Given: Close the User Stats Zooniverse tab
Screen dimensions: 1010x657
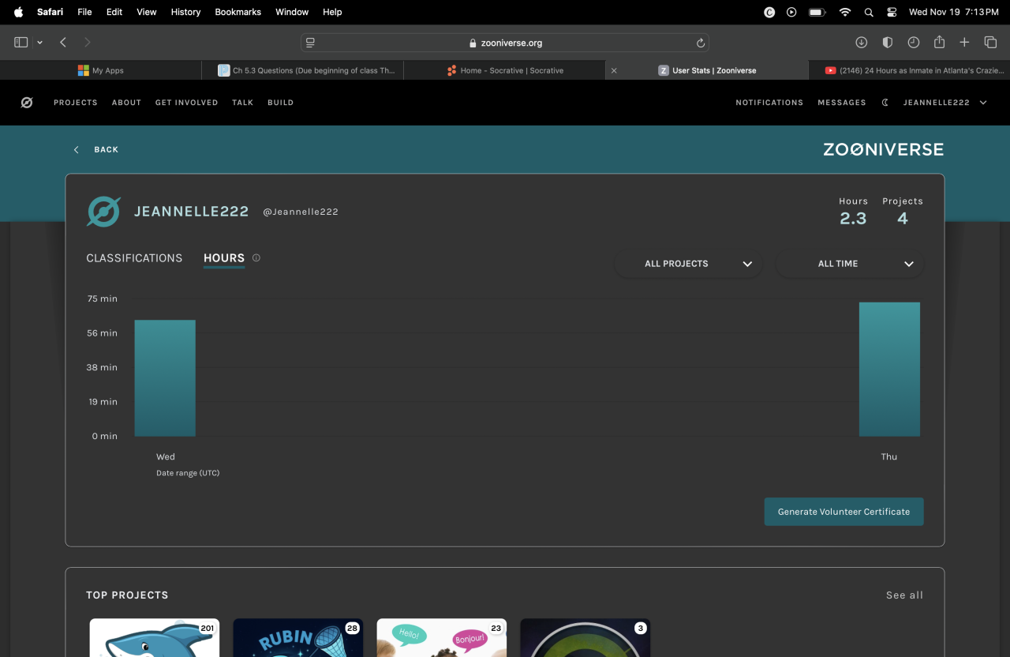Looking at the screenshot, I should pos(614,70).
